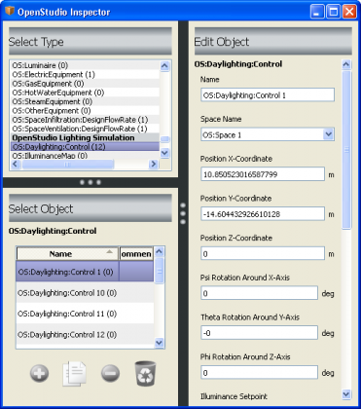Click type list scroll left arrow
Viewport: 361px width, 409px height.
tap(16, 165)
